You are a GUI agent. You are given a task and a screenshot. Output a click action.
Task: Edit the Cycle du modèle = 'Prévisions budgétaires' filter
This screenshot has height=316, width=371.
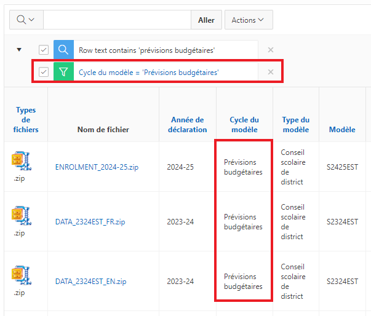click(x=148, y=72)
